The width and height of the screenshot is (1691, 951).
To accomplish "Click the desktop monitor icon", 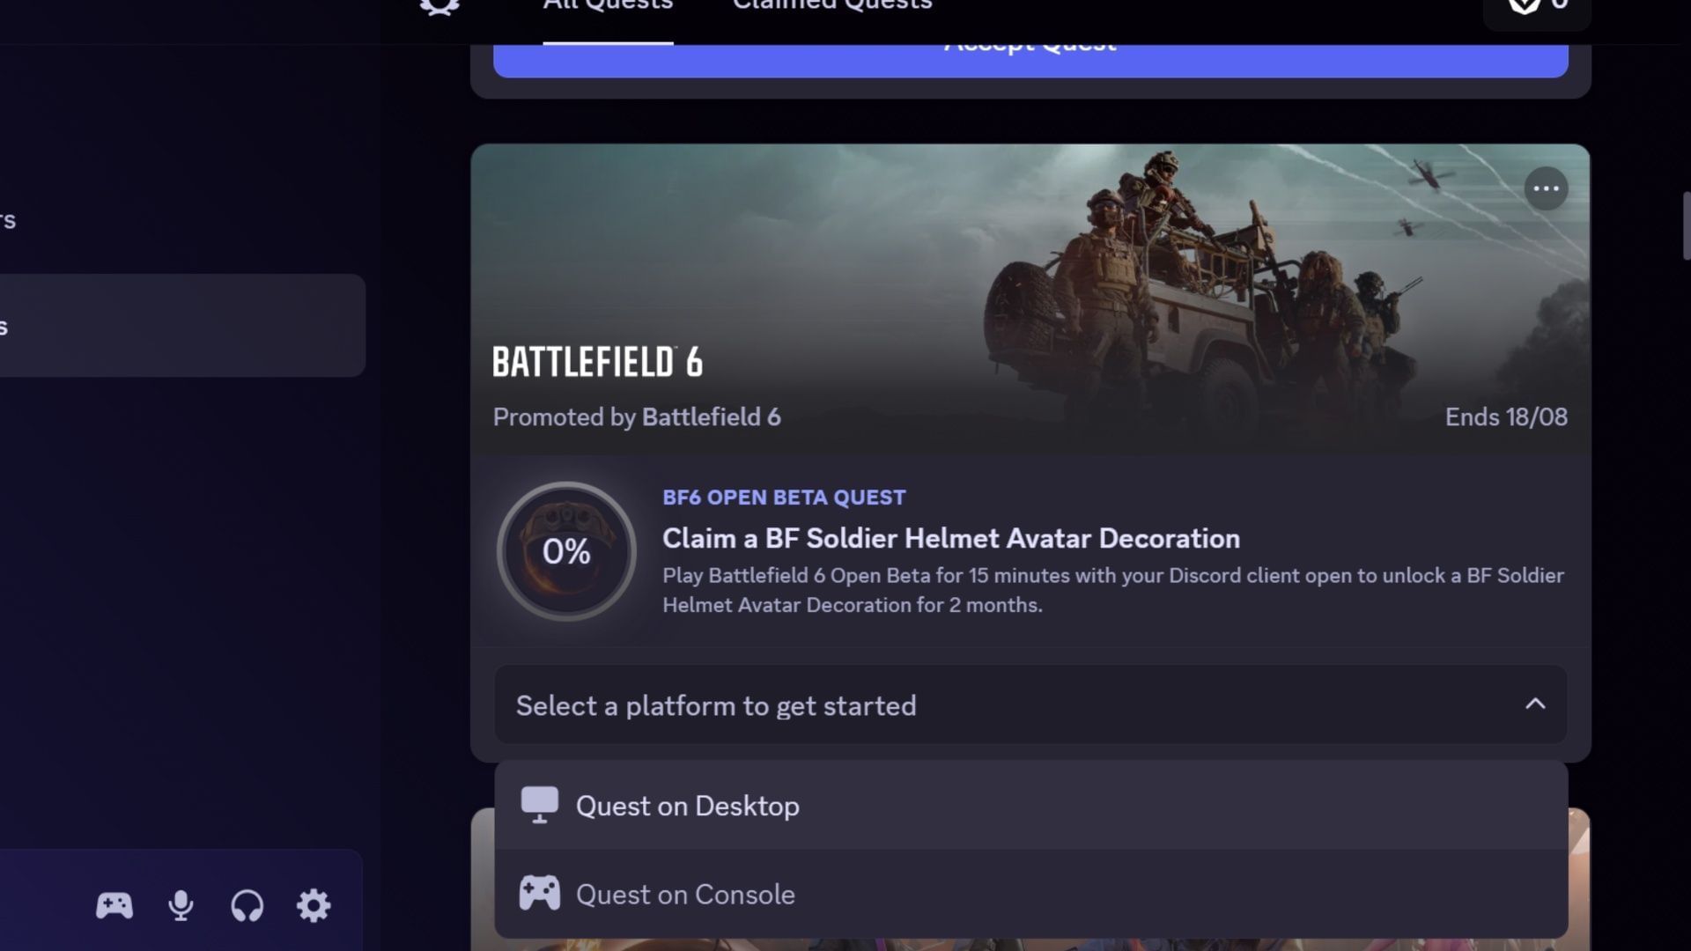I will [x=539, y=805].
